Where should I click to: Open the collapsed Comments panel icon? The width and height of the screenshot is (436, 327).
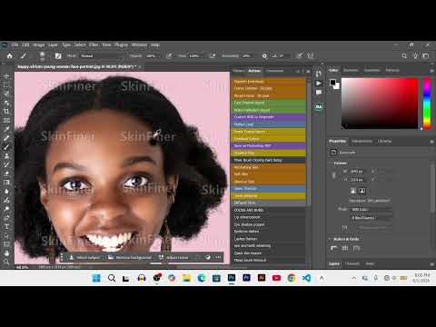point(319,92)
